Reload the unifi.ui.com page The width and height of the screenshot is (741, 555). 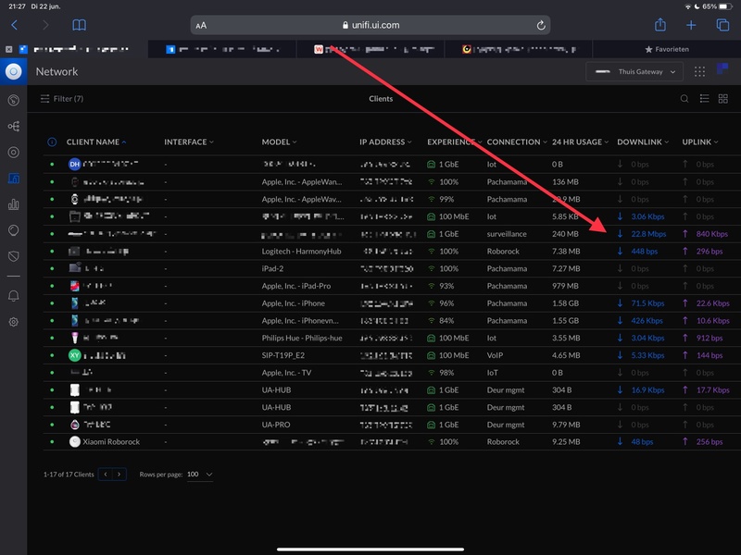541,26
